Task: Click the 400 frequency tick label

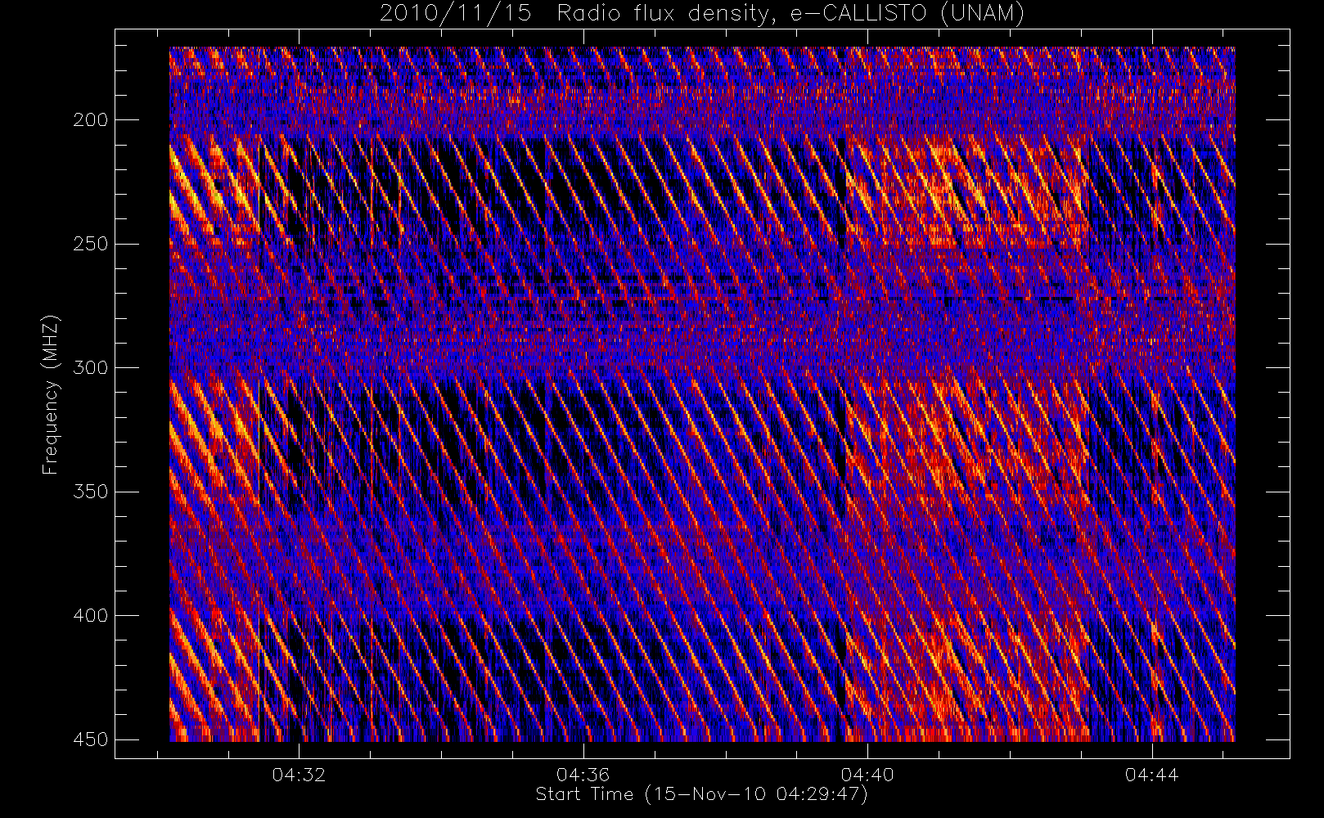Action: point(90,615)
